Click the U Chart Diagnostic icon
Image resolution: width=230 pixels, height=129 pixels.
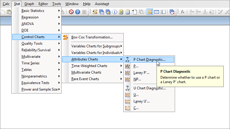128,88
